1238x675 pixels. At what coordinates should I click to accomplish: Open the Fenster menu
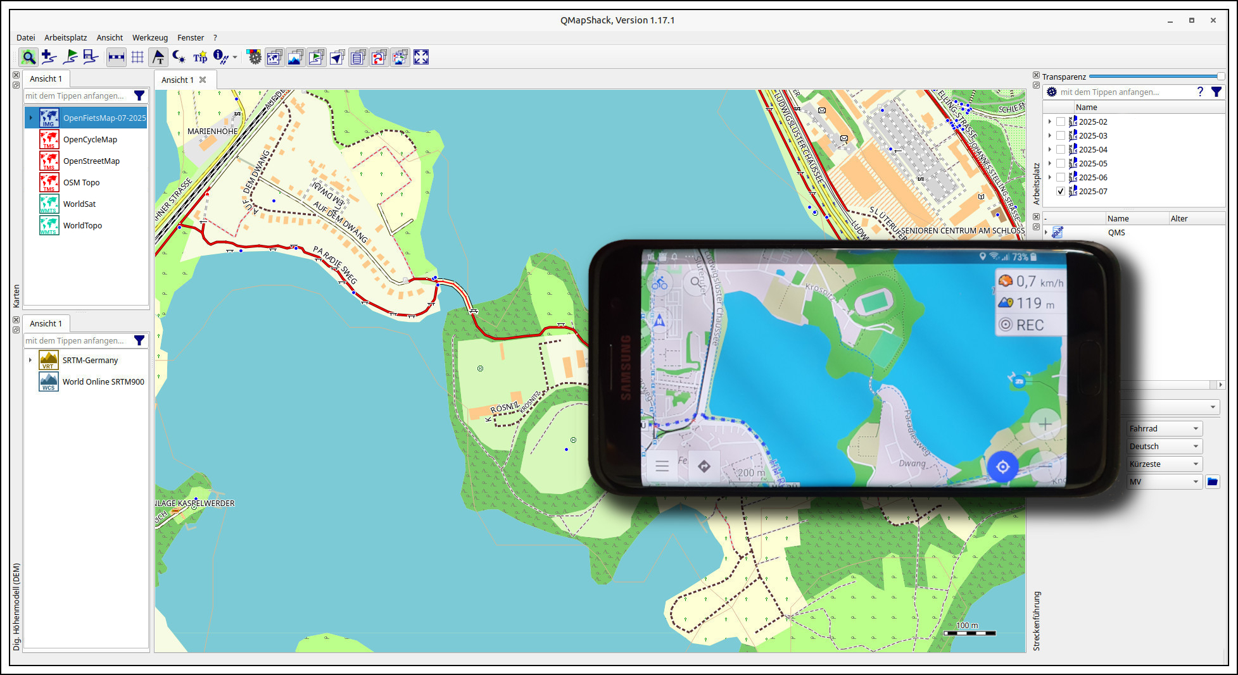[x=191, y=38]
